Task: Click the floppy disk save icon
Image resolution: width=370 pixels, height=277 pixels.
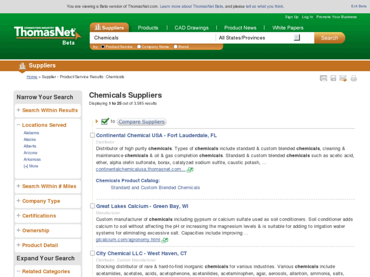Action: click(x=333, y=78)
